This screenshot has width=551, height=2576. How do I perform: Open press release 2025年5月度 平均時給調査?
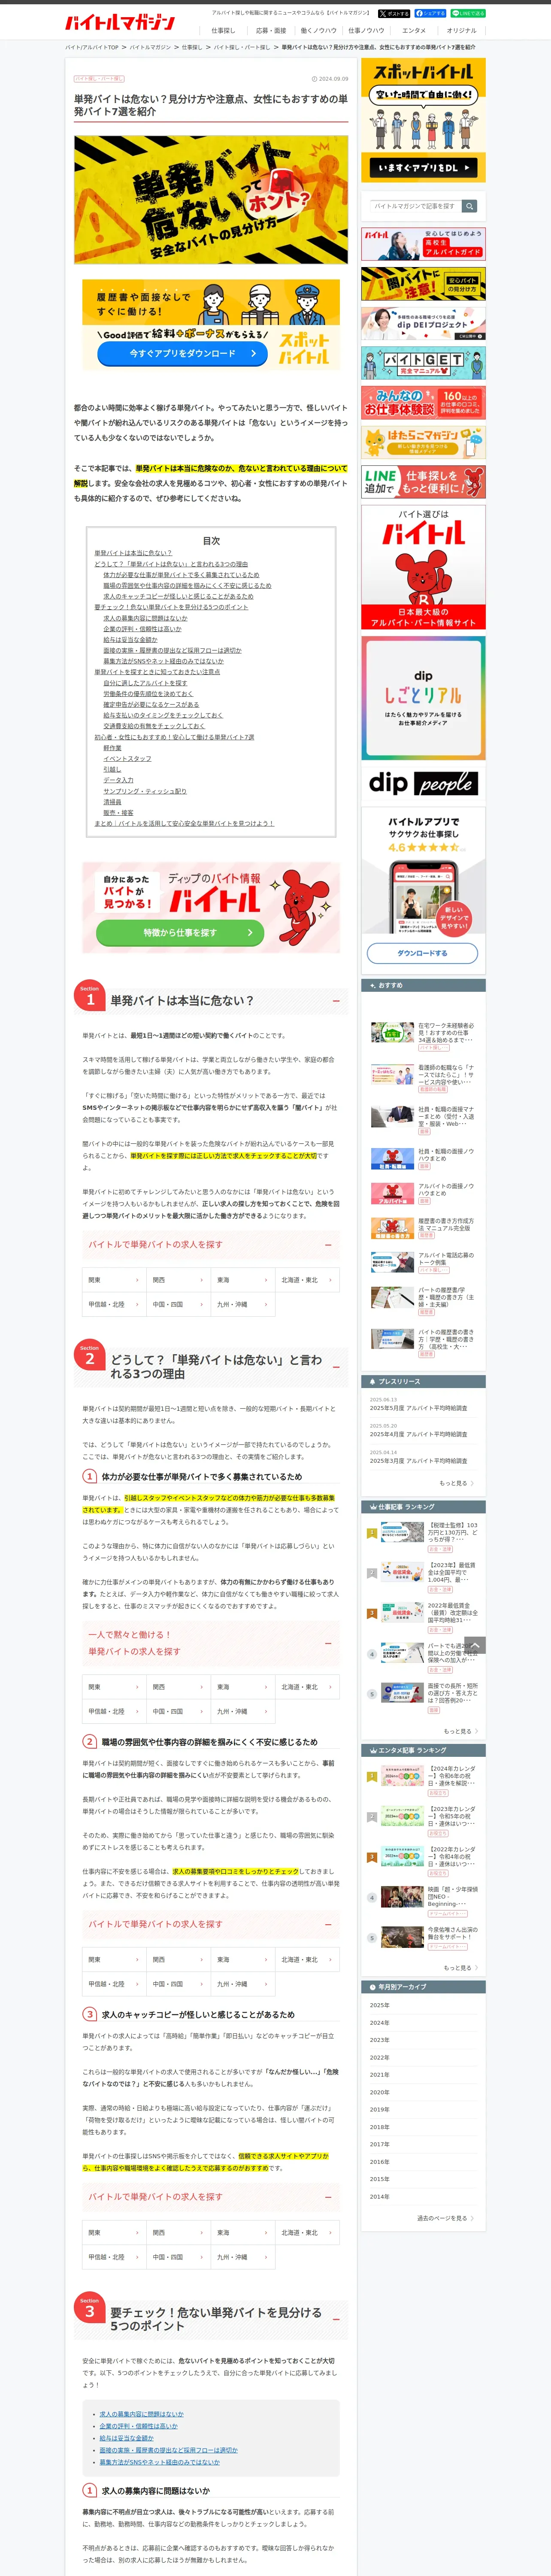coord(418,1408)
